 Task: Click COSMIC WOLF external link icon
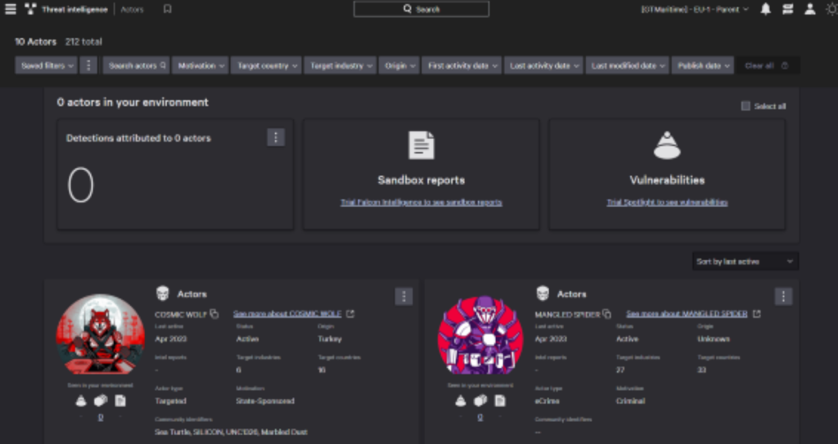click(350, 314)
